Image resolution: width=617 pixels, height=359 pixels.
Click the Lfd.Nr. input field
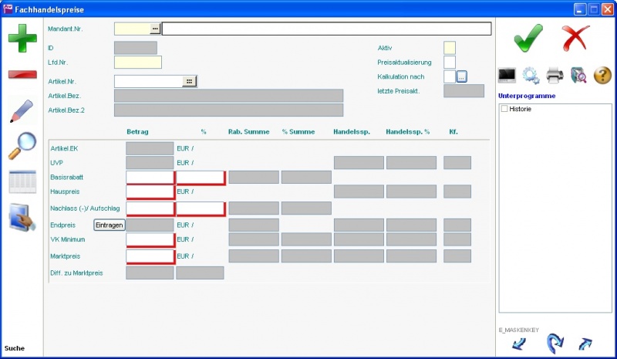click(x=137, y=63)
